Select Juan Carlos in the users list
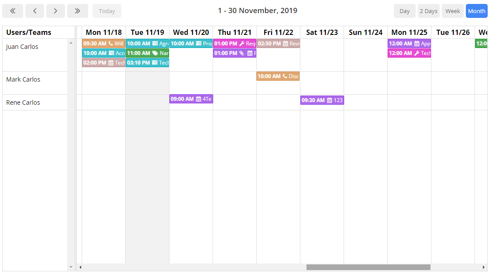 click(22, 47)
